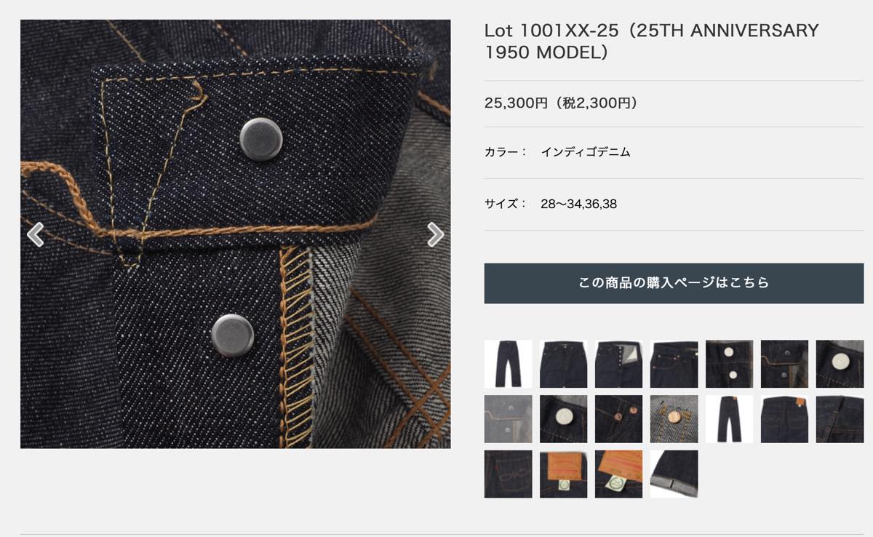873x537 pixels.
Task: Choose the thumbnail with two silver fly buttons
Action: (729, 364)
